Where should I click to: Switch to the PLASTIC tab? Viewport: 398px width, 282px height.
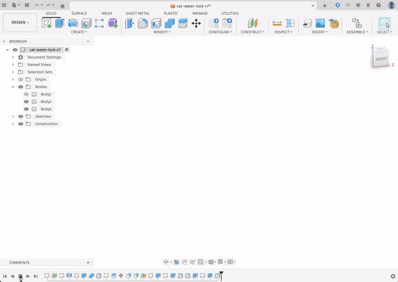coord(171,13)
